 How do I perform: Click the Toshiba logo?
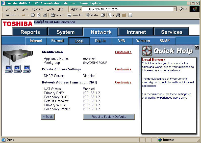click(x=18, y=24)
